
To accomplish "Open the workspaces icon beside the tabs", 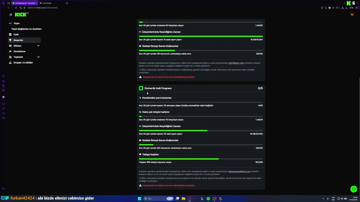I will pos(9,3).
